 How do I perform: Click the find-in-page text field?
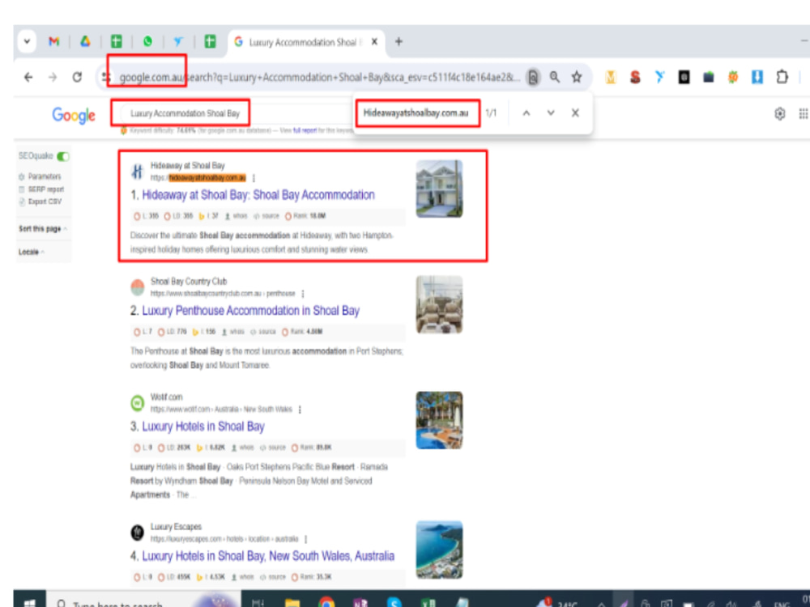[x=417, y=113]
